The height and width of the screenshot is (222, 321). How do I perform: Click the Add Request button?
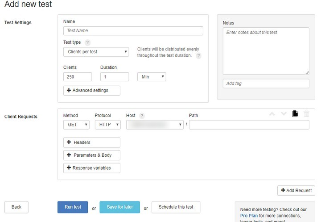click(x=296, y=191)
